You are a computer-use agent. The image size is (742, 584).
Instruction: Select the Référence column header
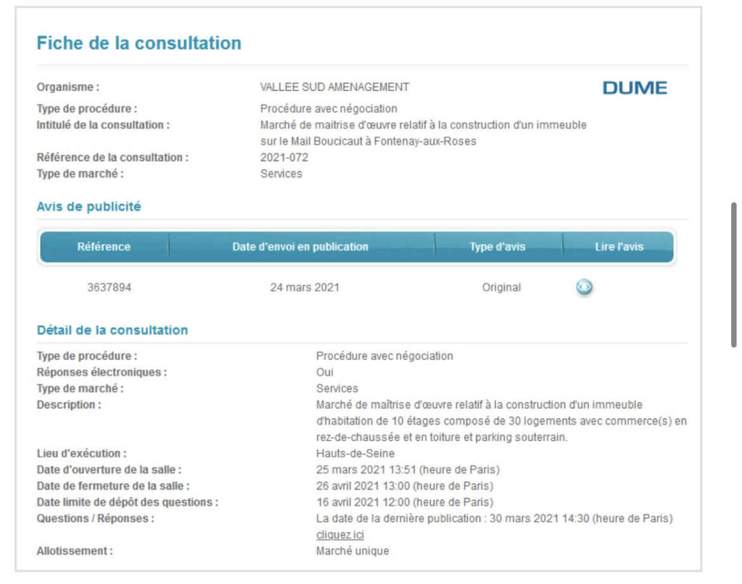point(104,247)
